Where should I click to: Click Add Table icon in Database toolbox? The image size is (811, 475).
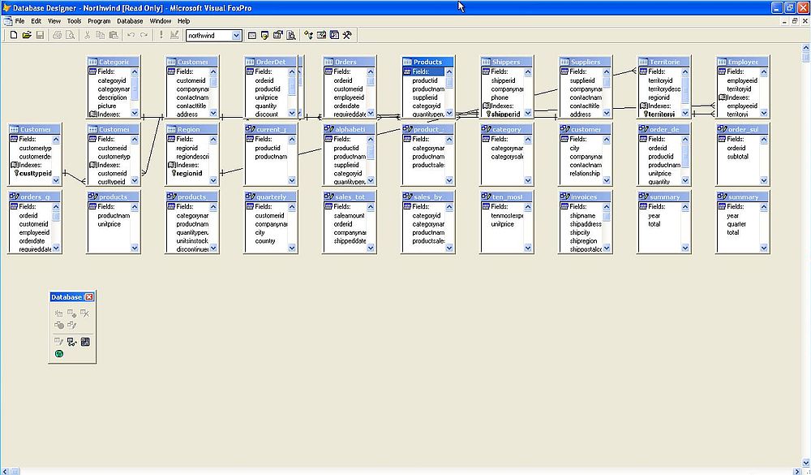pos(72,313)
